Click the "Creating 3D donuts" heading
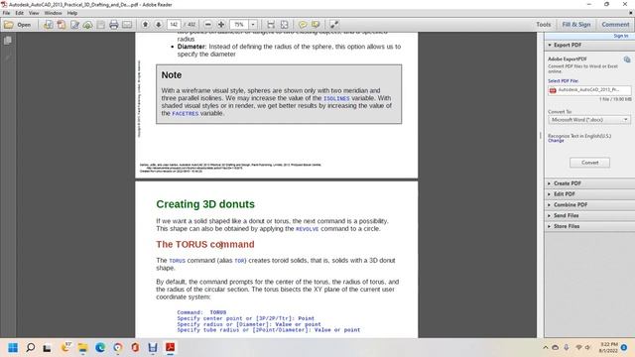Image resolution: width=635 pixels, height=357 pixels. (205, 204)
